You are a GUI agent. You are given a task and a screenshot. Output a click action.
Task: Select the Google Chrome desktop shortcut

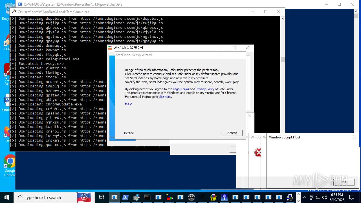coord(10,166)
